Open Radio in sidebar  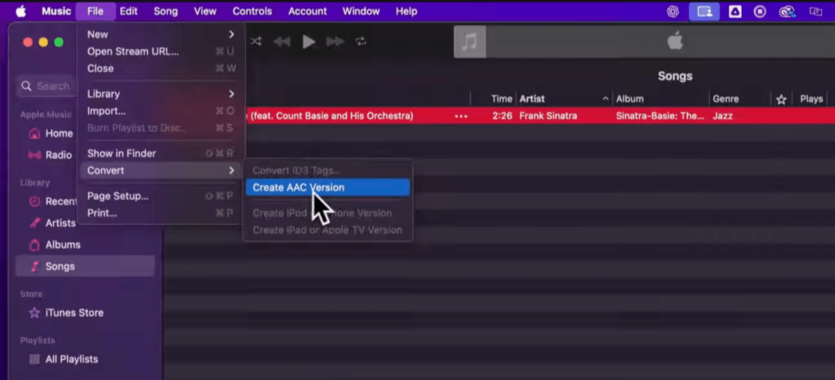click(x=50, y=155)
